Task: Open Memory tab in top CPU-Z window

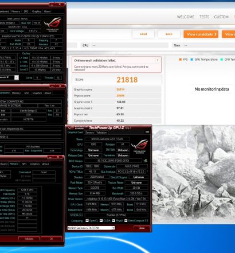Action: 15,11
